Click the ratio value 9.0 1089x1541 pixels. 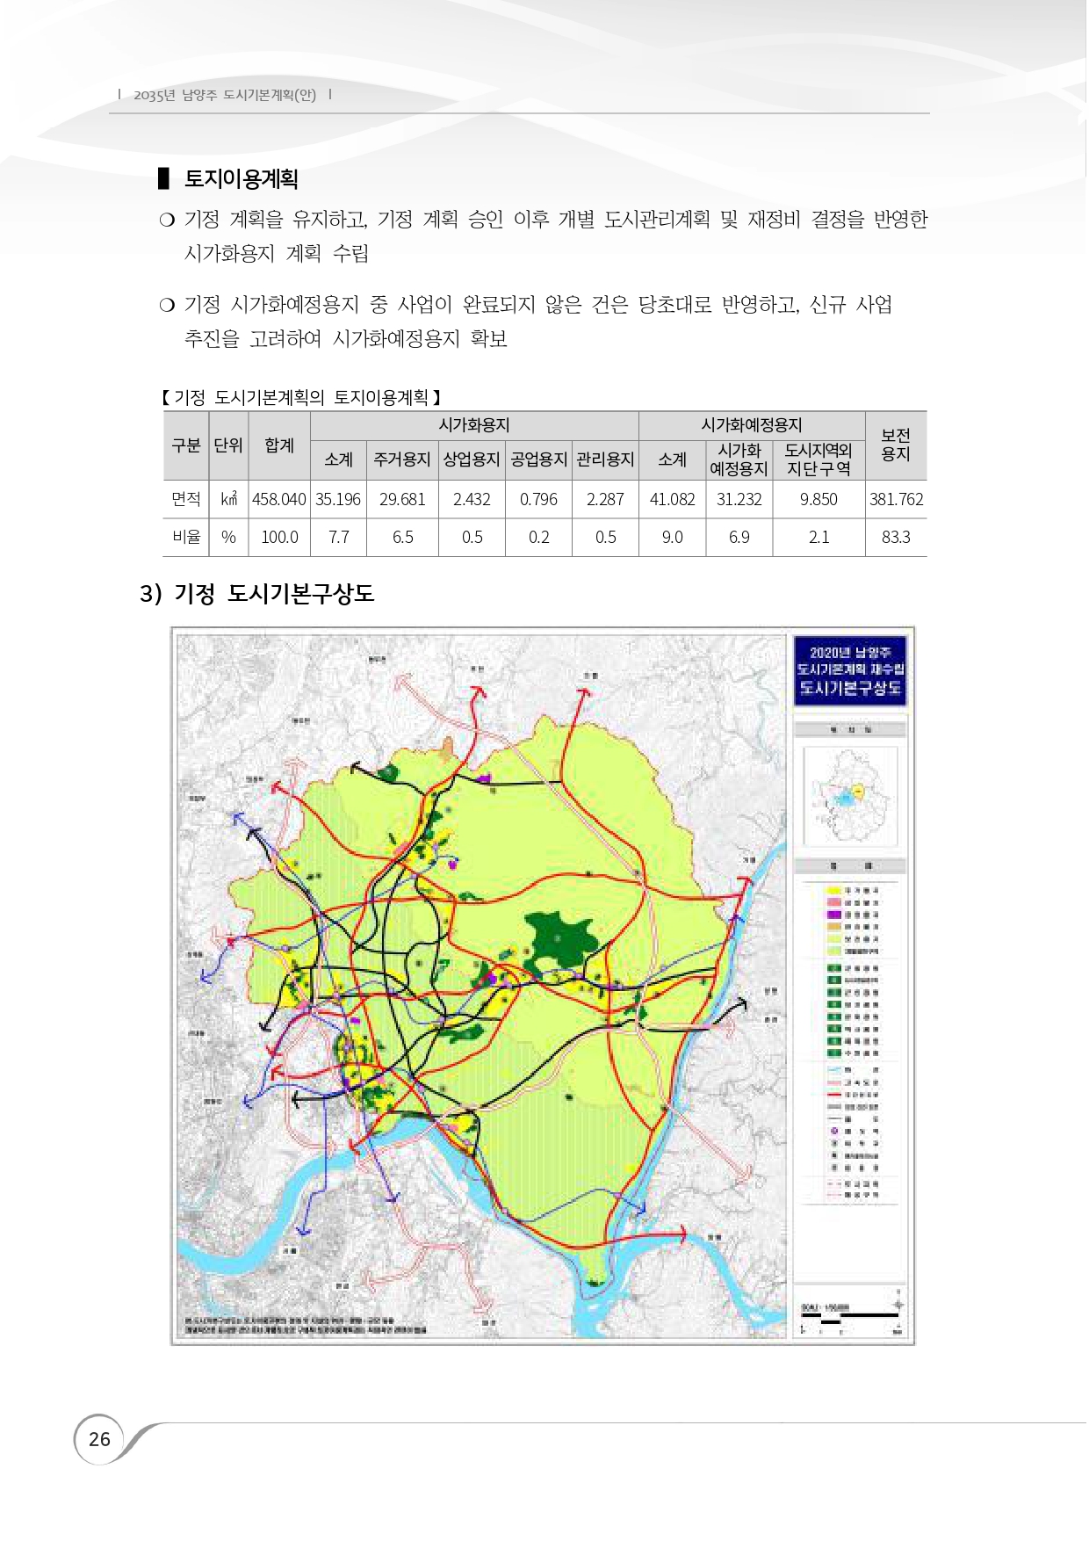click(672, 537)
